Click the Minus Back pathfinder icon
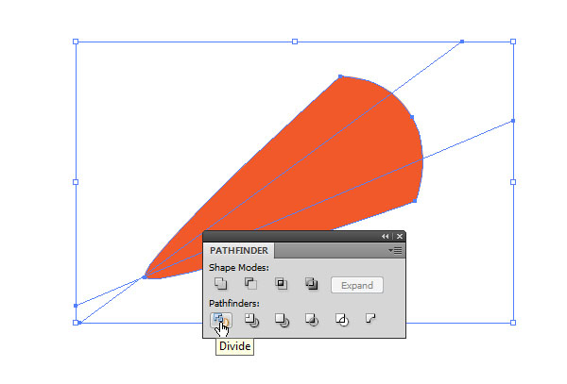Image resolution: width=567 pixels, height=384 pixels. tap(371, 318)
